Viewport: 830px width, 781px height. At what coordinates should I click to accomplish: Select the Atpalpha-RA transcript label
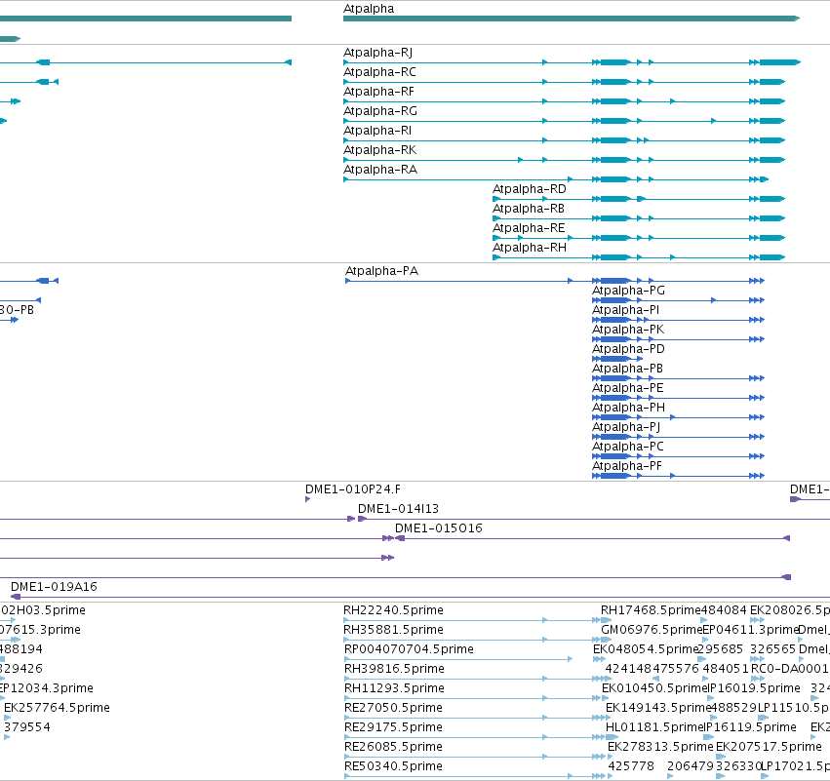(x=380, y=170)
